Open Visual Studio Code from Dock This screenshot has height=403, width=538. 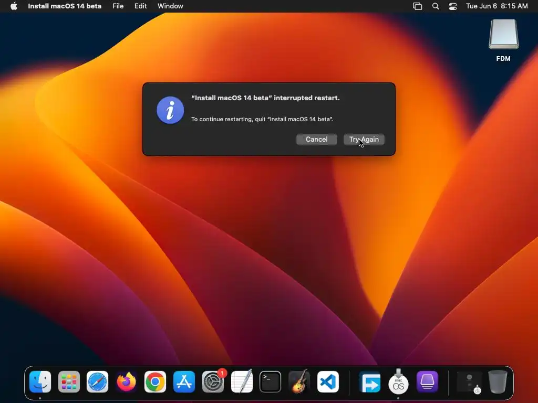328,382
